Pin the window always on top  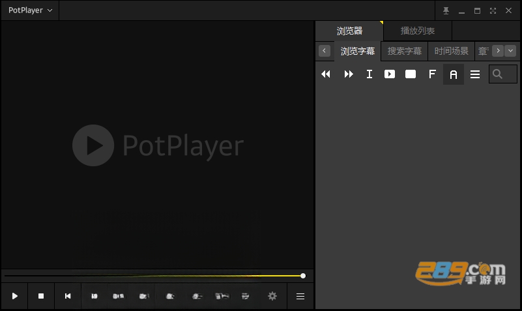[x=446, y=10]
